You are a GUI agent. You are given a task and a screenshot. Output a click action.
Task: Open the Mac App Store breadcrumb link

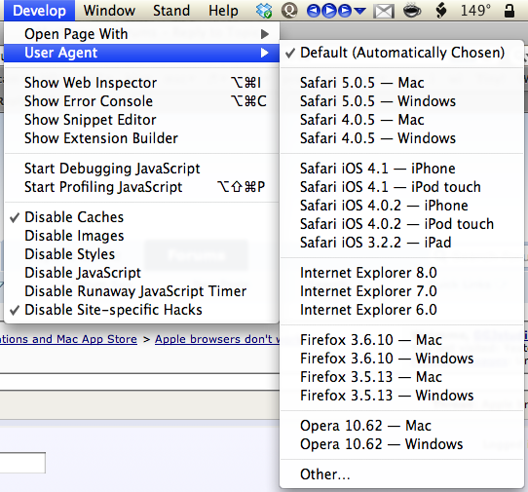[x=68, y=339]
